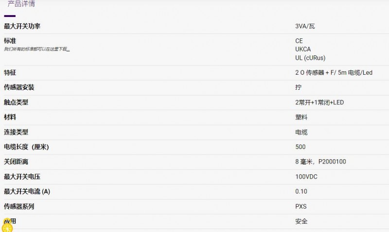Click the 3VA/瓦 value
This screenshot has width=389, height=232.
308,26
